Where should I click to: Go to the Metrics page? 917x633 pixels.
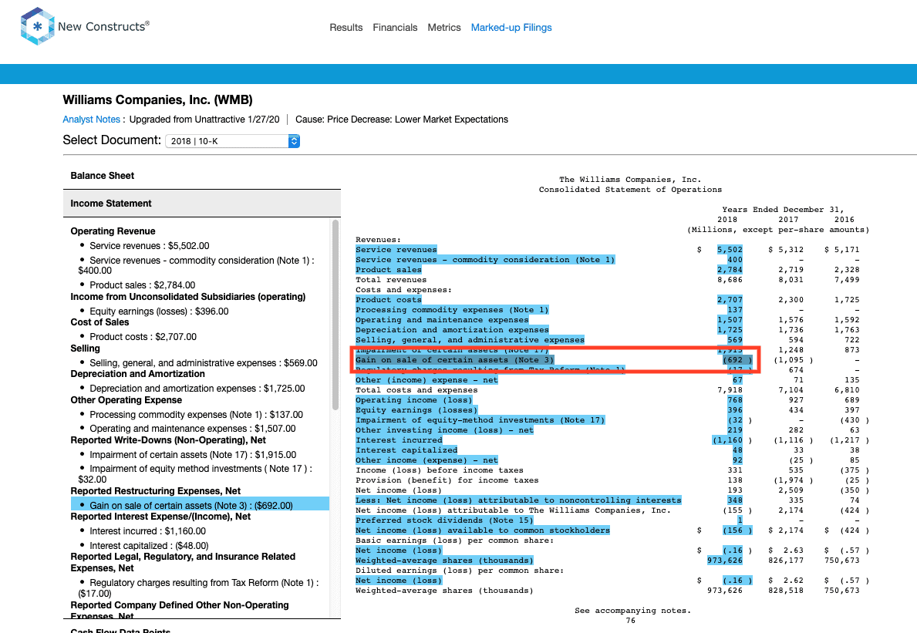[444, 28]
